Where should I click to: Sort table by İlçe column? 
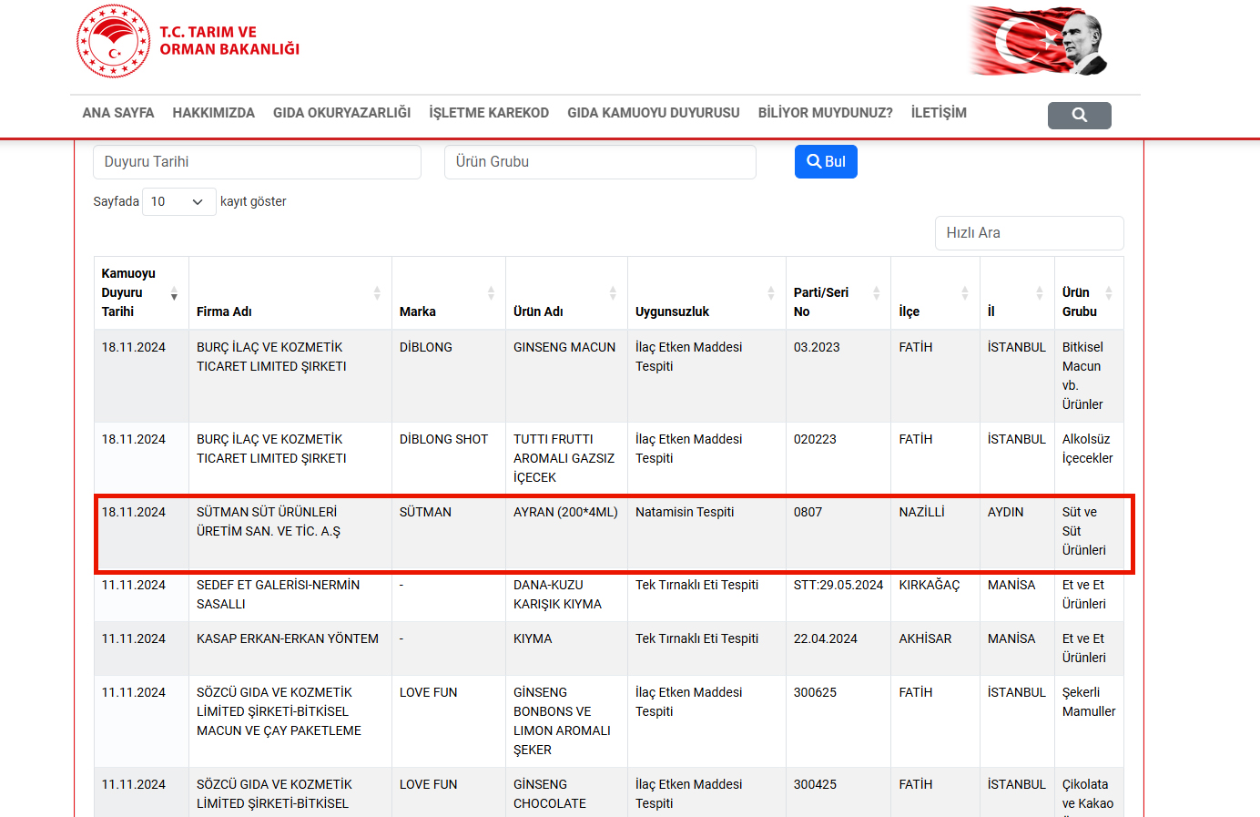935,292
